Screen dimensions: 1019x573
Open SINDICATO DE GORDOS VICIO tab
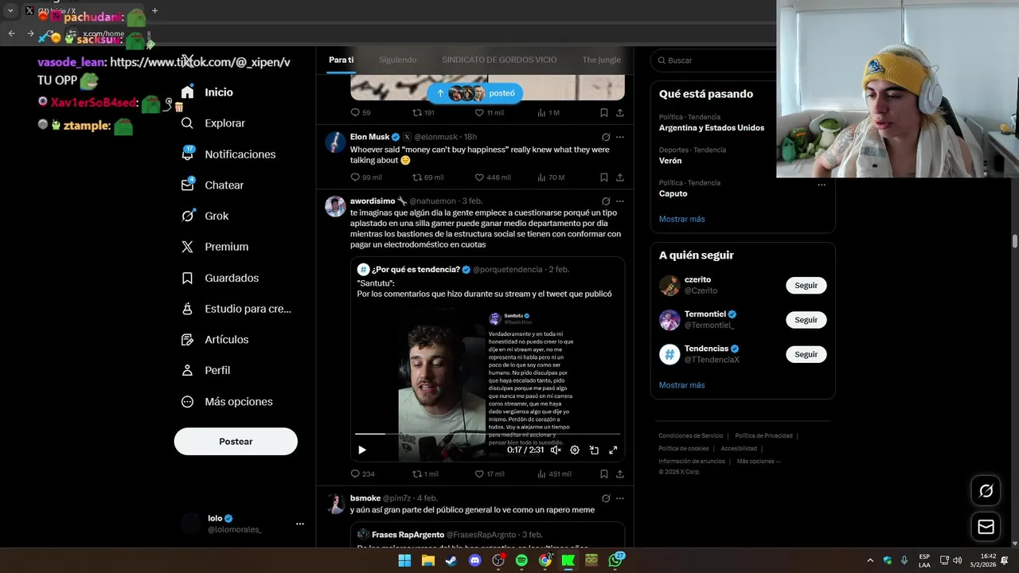coord(499,60)
